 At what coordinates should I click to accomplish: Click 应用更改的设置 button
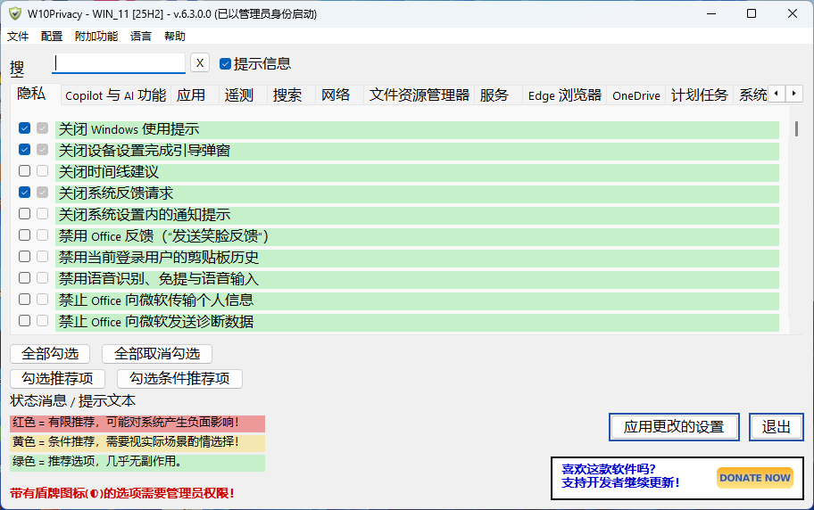674,427
